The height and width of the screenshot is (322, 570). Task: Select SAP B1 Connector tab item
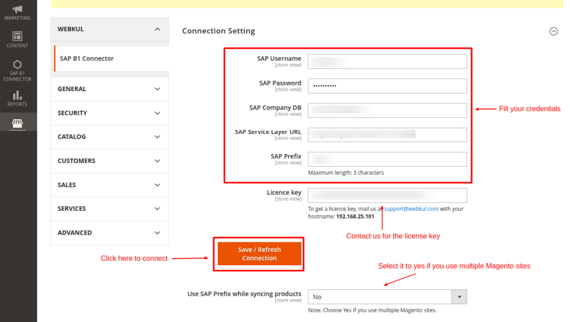coord(87,58)
